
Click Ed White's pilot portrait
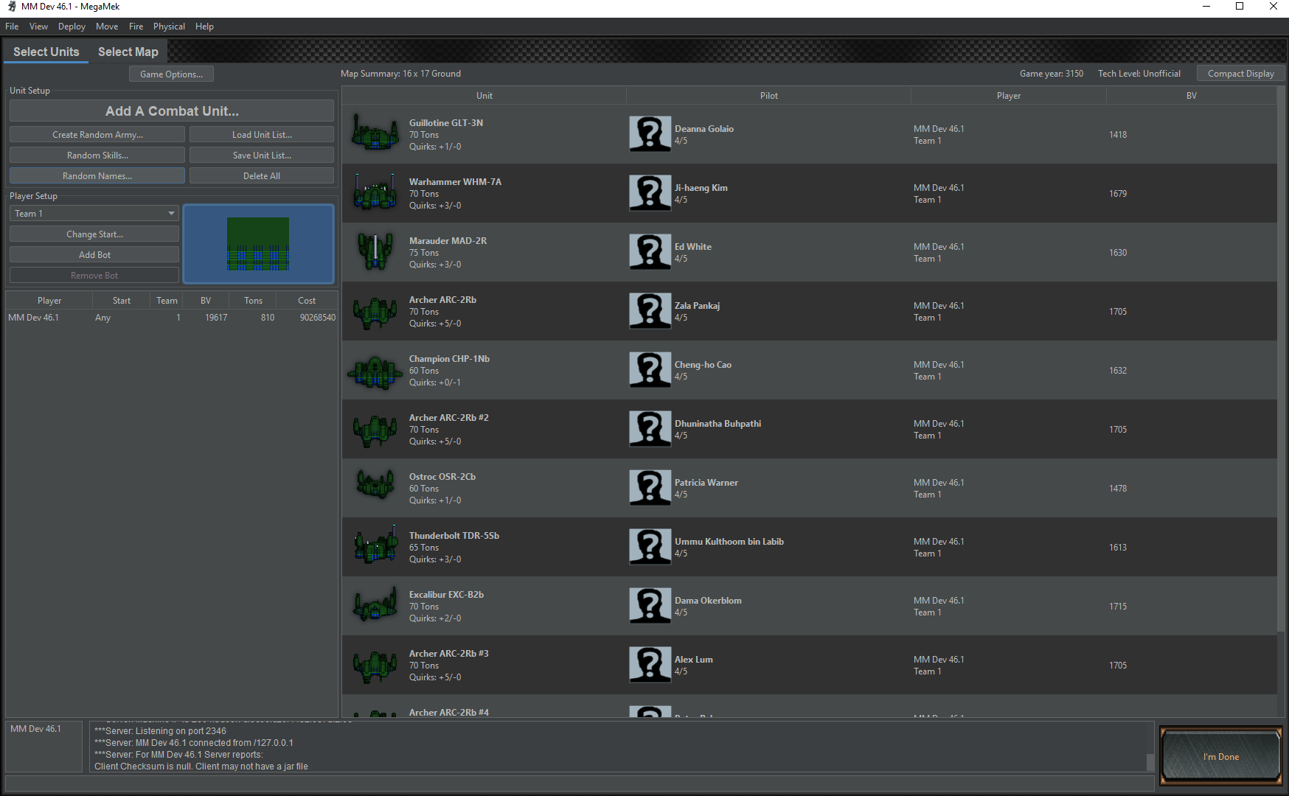[x=650, y=251]
